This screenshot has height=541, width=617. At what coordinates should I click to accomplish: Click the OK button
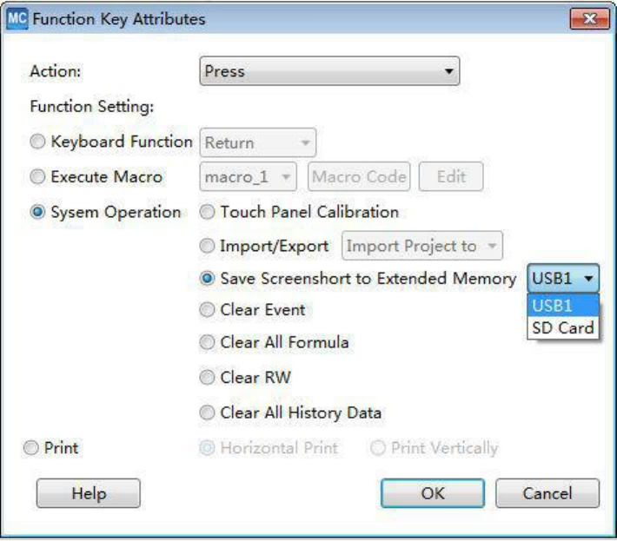[434, 493]
